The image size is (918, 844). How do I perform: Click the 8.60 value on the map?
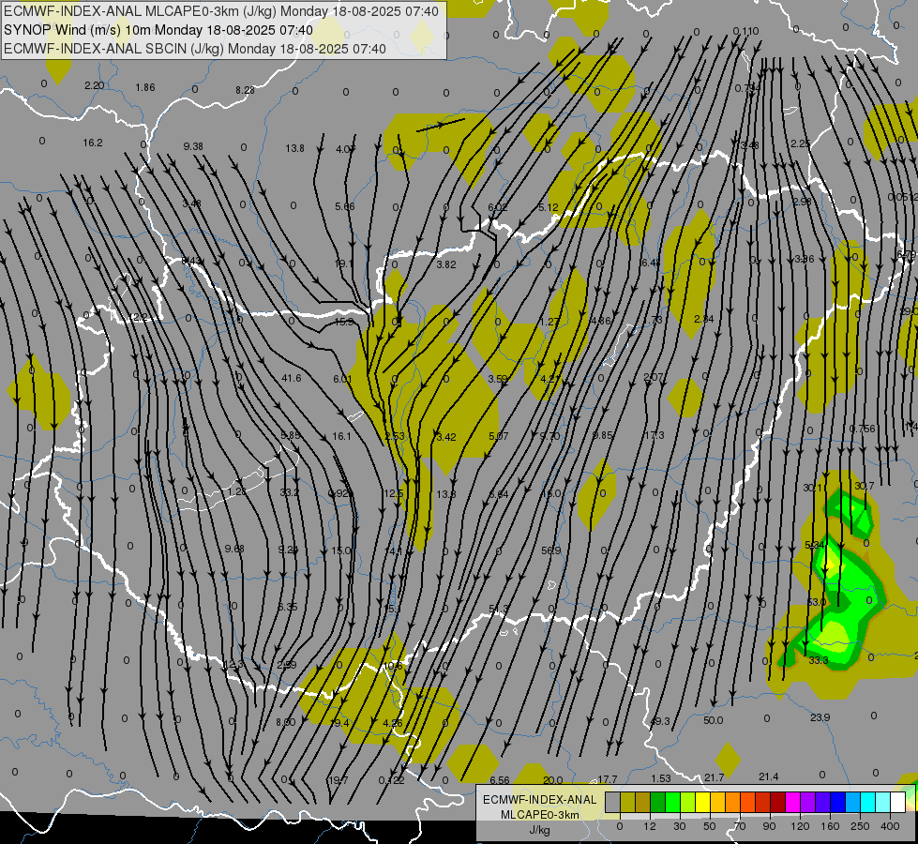(x=286, y=723)
